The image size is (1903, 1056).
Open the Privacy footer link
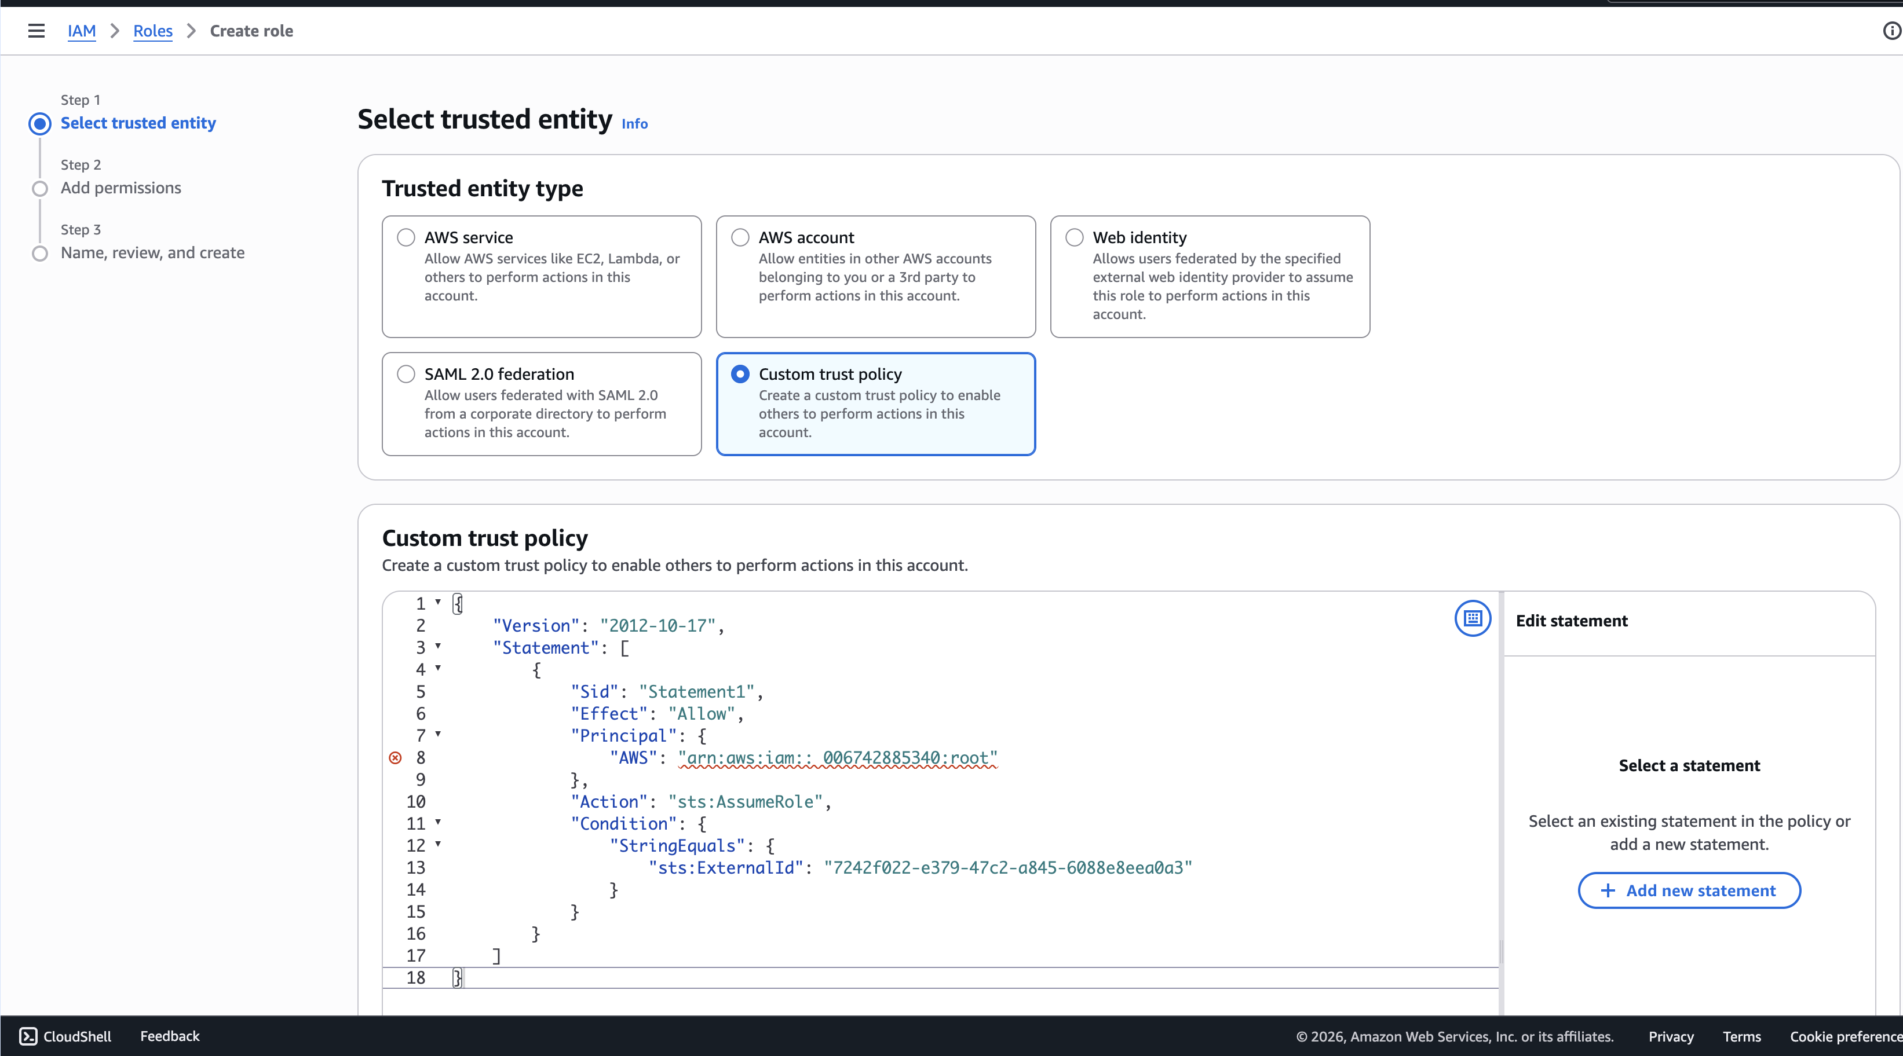tap(1671, 1036)
